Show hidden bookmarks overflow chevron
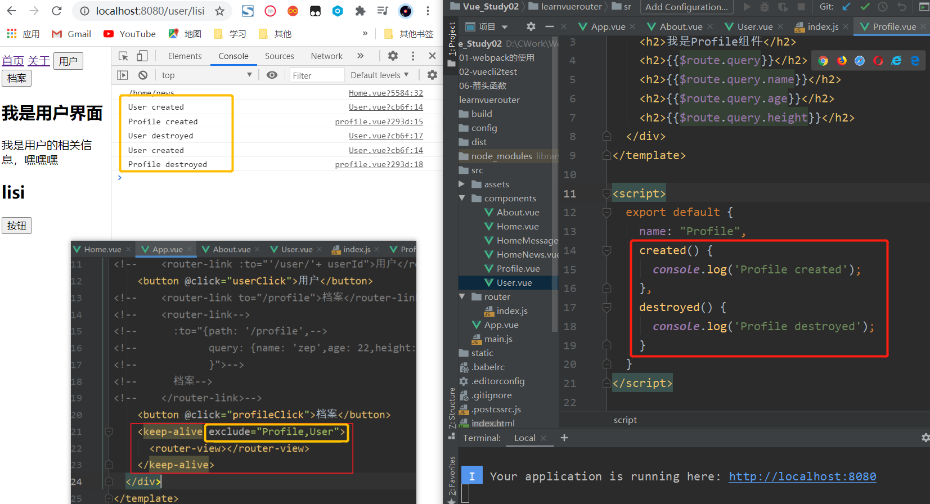This screenshot has height=504, width=930. [365, 33]
